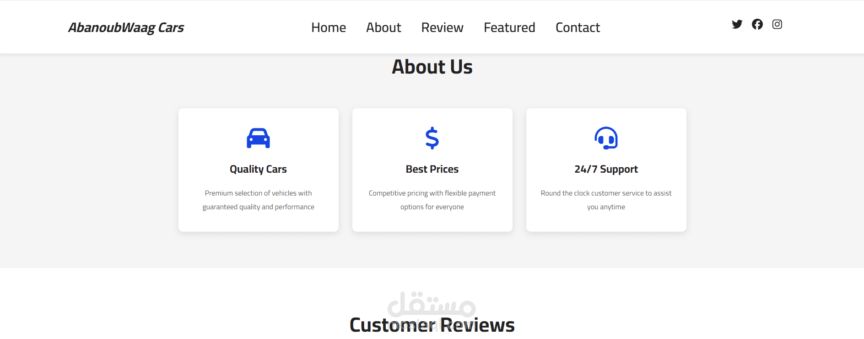Click the Twitter icon in header
This screenshot has width=864, height=339.
click(737, 24)
